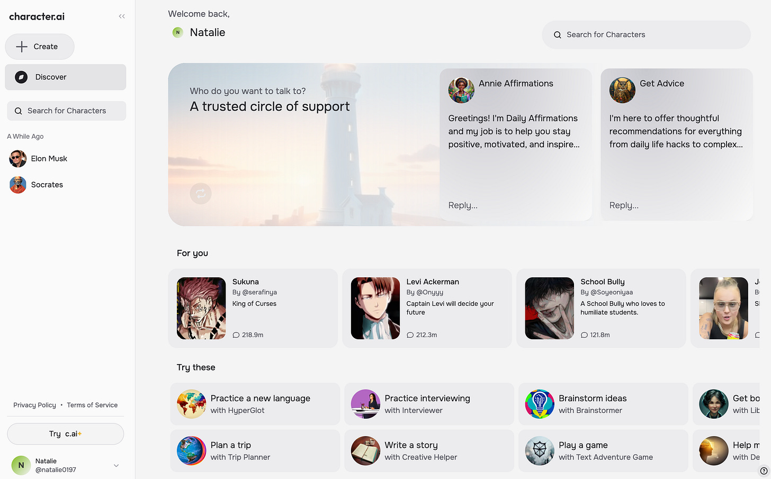Select Plan a trip with Trip Planner
Image resolution: width=771 pixels, height=479 pixels.
tap(255, 450)
